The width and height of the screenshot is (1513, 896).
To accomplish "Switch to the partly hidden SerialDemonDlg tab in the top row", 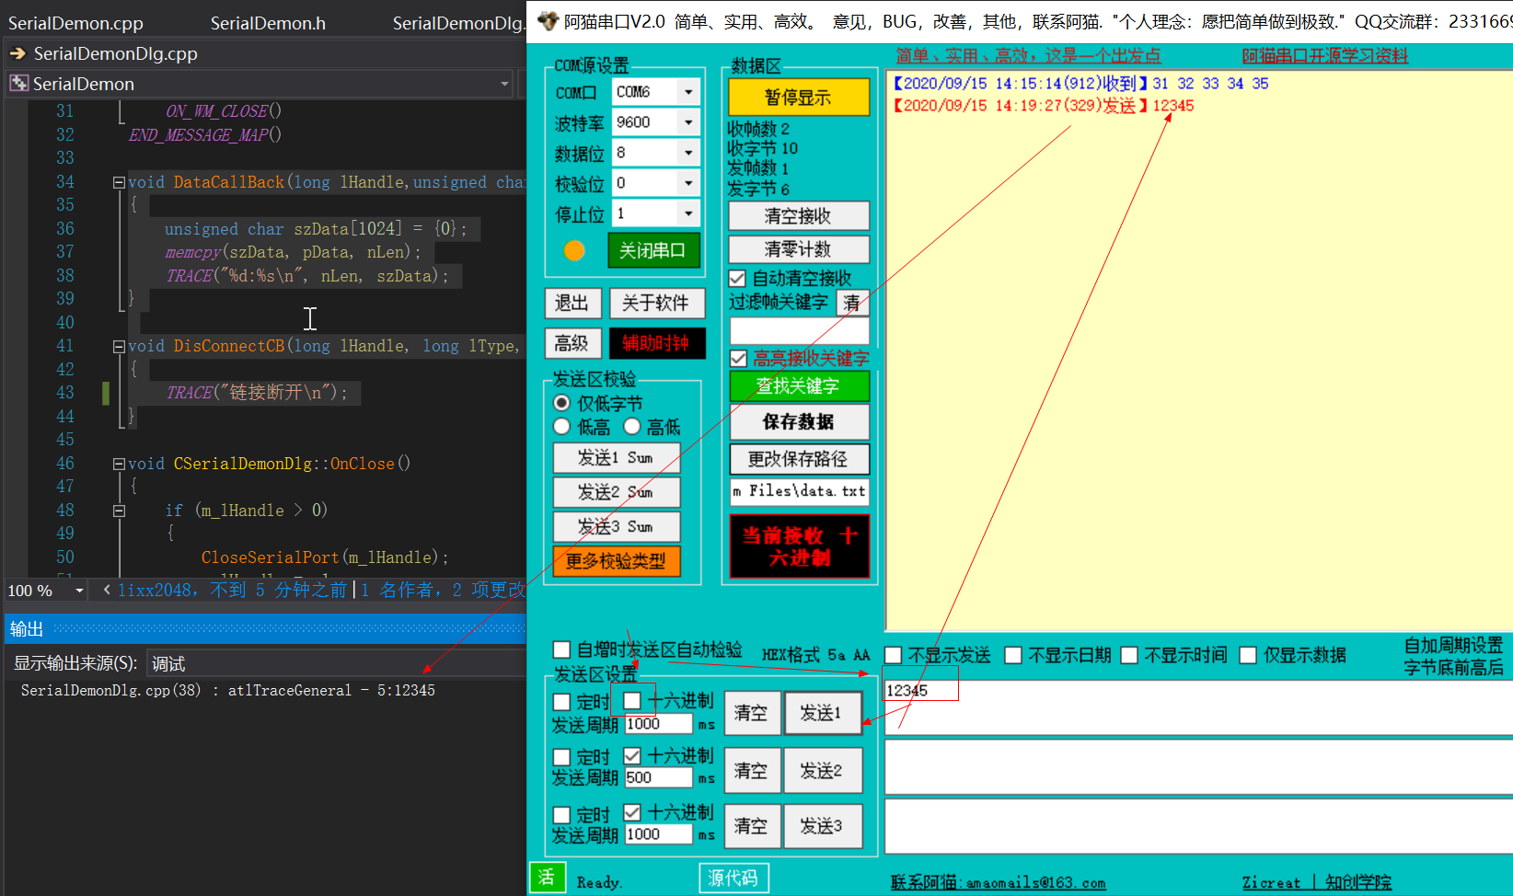I will (x=457, y=23).
